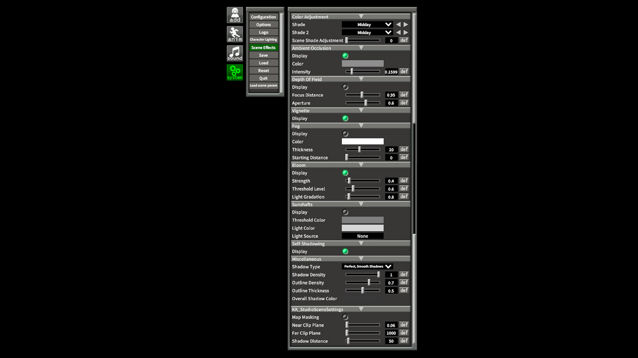Reset Ambient Occlusion Intensity with def button

tap(404, 72)
